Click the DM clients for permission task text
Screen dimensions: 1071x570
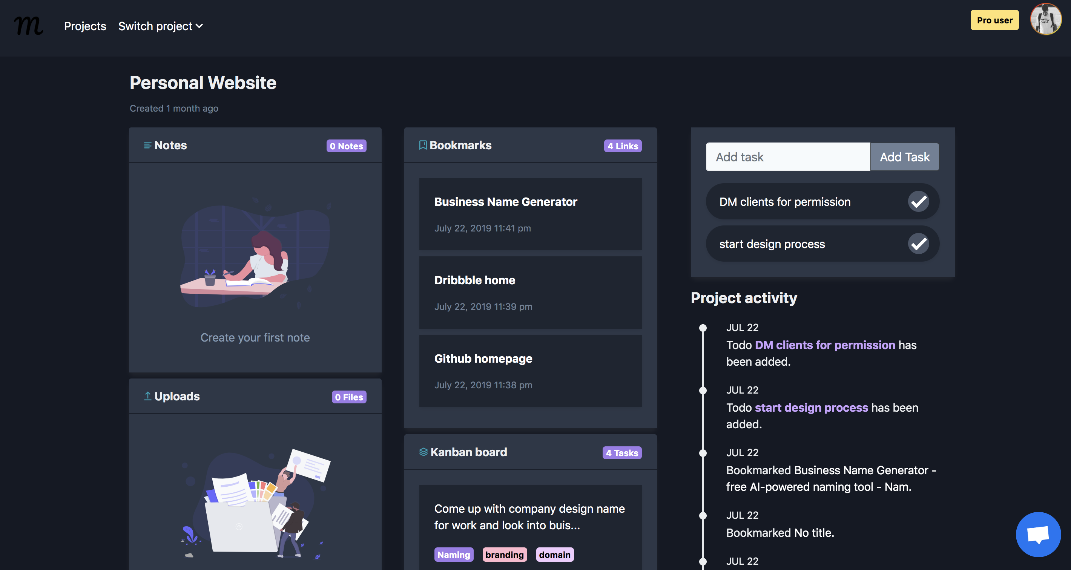(x=785, y=202)
